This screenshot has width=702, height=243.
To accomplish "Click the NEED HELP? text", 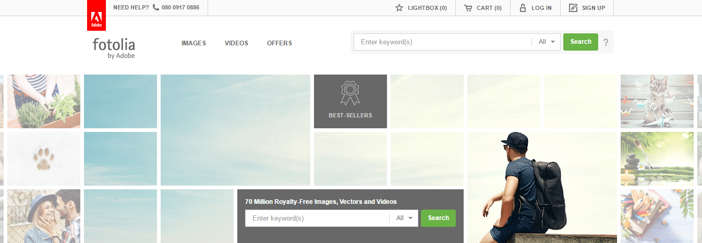I will pos(131,8).
